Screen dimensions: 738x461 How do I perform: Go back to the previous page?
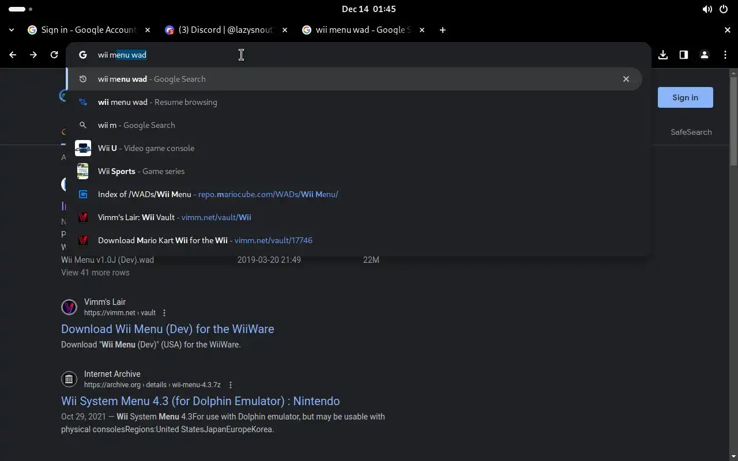pos(13,55)
